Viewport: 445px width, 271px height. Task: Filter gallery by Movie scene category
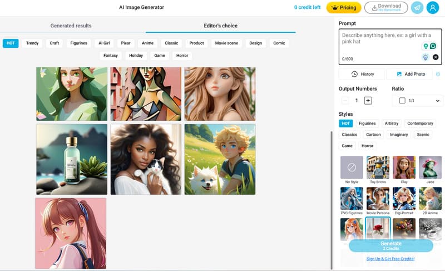226,43
